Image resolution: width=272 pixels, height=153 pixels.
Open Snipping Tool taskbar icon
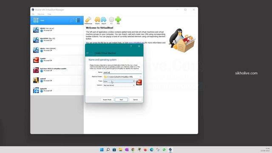[x=158, y=150]
